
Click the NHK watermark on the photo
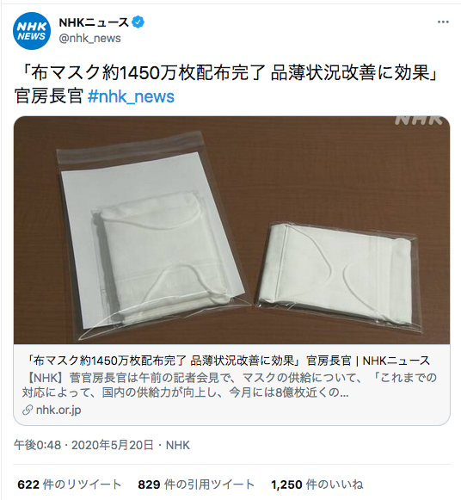[x=419, y=120]
